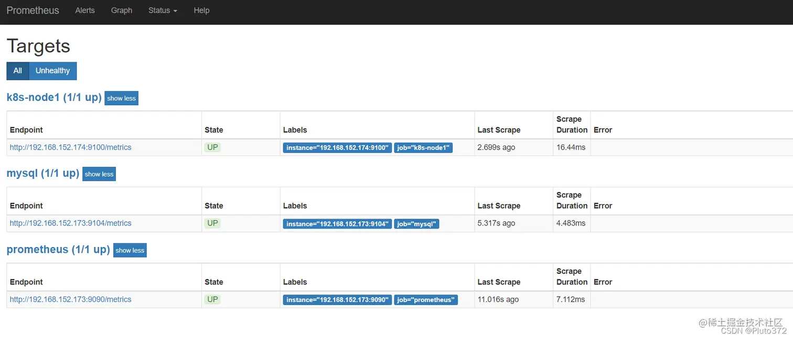Select the 16.44ms scrape duration value
The height and width of the screenshot is (338, 793).
coord(571,148)
